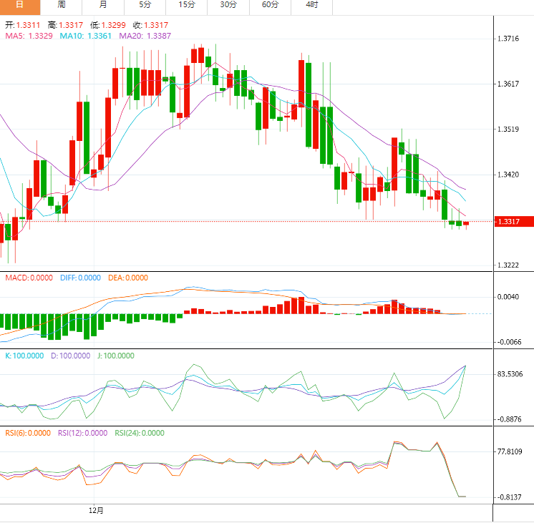Click the DEA:0.0000 label

pyautogui.click(x=128, y=278)
